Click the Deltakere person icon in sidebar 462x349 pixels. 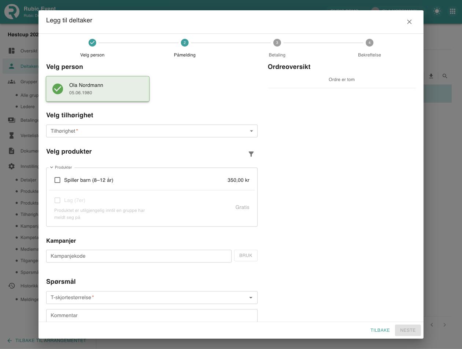pyautogui.click(x=12, y=66)
